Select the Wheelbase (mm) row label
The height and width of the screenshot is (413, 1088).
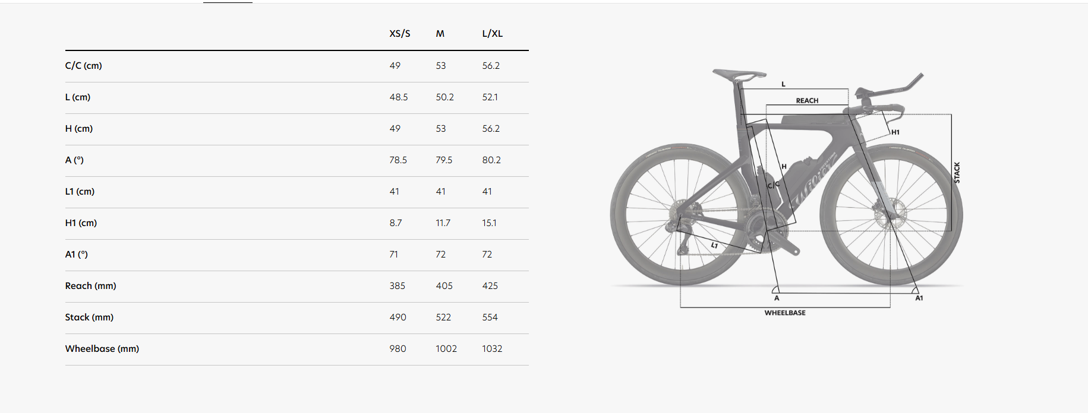(102, 349)
